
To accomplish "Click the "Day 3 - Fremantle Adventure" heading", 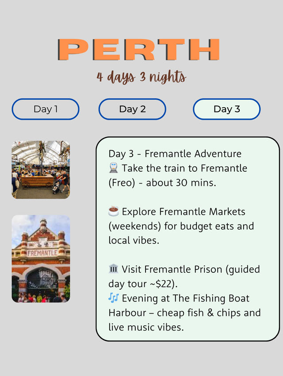I will coord(175,154).
